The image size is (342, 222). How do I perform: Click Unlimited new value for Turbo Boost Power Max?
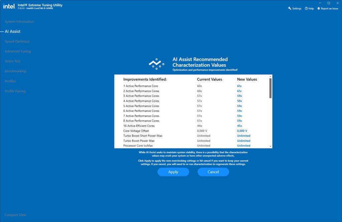click(x=243, y=141)
